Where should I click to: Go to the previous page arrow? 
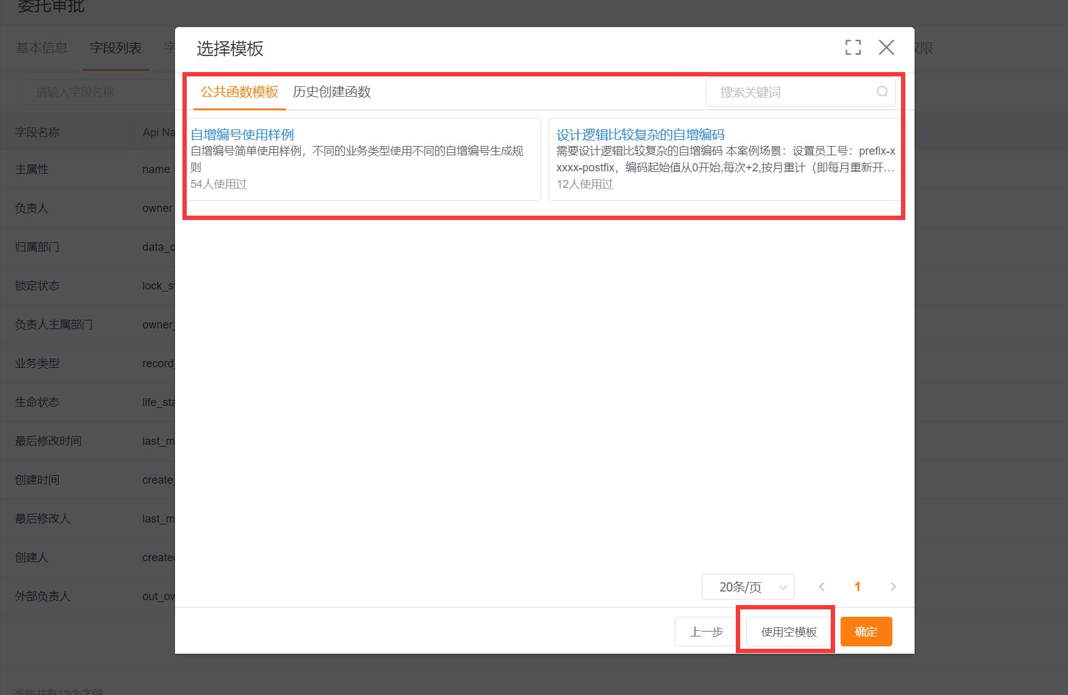(821, 587)
